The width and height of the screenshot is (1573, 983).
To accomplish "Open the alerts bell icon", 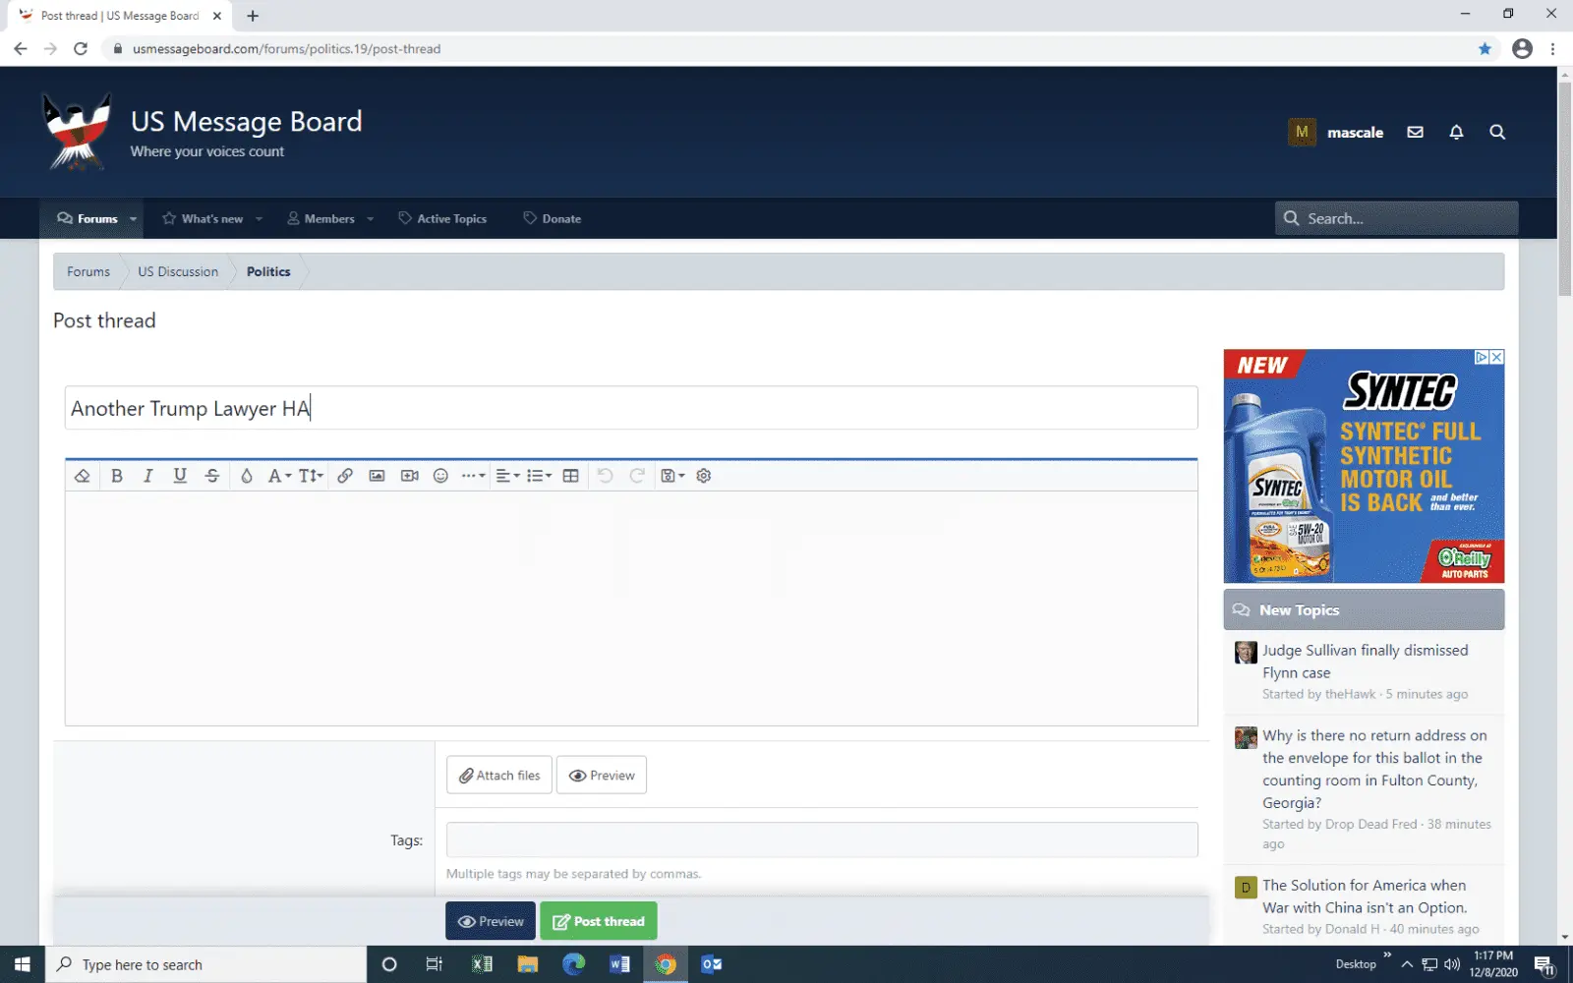I will pyautogui.click(x=1456, y=132).
